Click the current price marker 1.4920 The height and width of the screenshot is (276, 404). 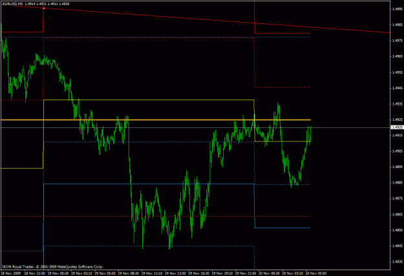(x=397, y=127)
